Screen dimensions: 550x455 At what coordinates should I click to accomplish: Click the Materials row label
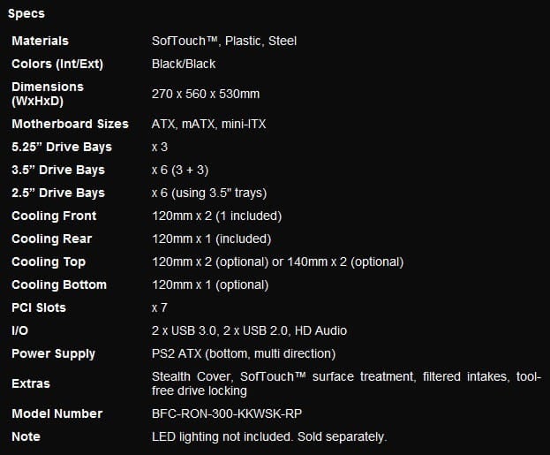point(40,41)
